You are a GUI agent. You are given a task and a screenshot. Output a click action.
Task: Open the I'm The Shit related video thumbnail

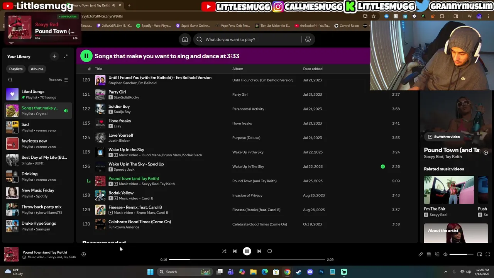pos(449,190)
